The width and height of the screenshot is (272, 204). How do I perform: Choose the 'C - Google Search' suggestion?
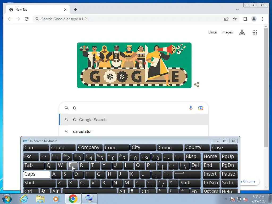click(134, 120)
